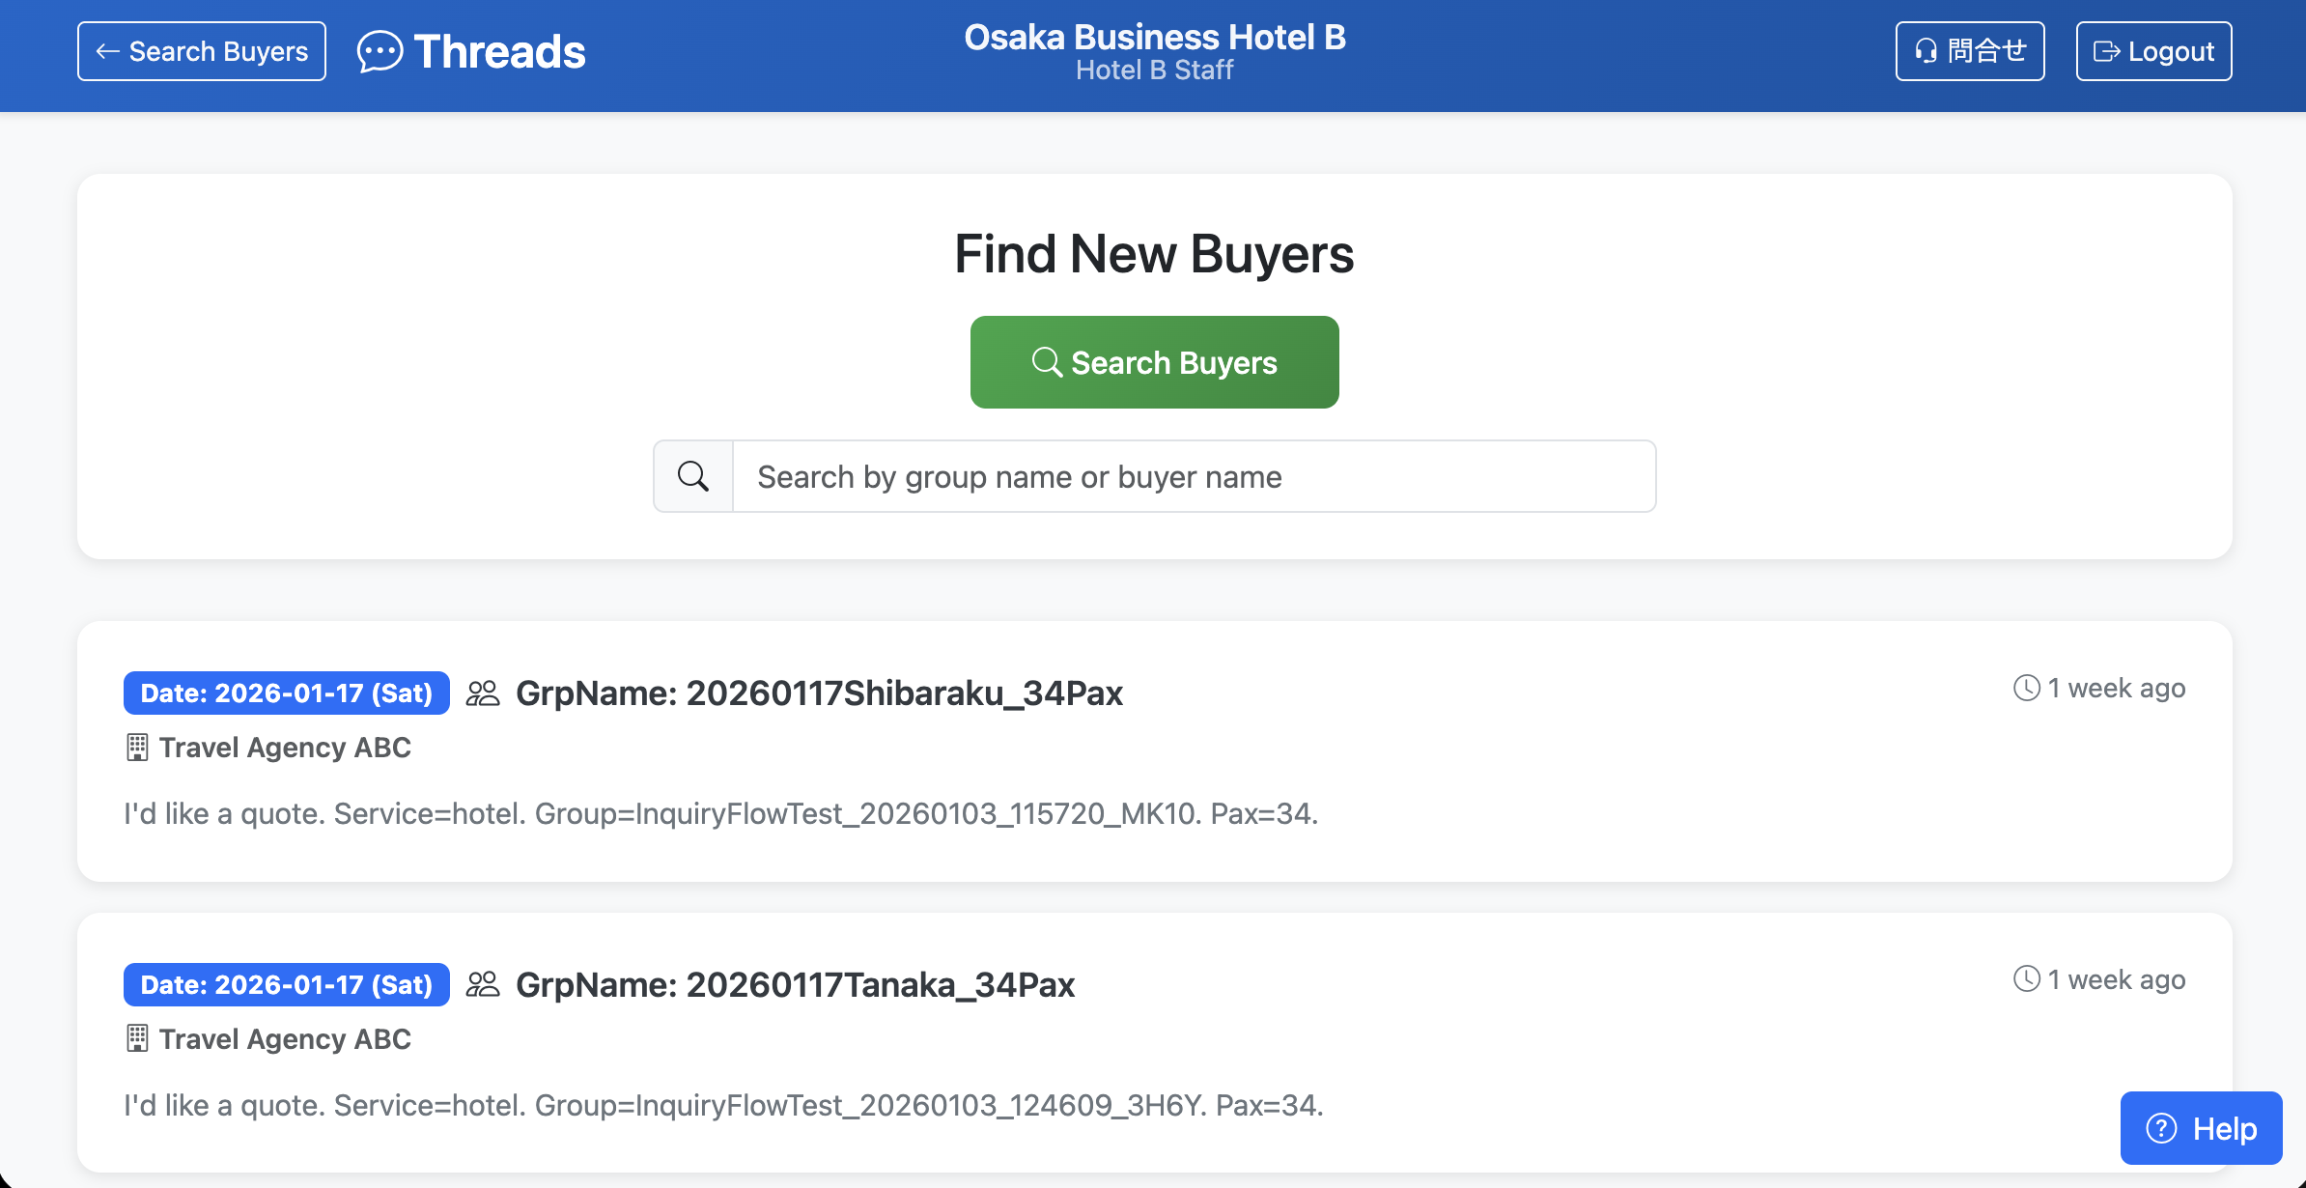Click the magnifier icon beside search field
Image resolution: width=2306 pixels, height=1188 pixels.
pyautogui.click(x=693, y=476)
